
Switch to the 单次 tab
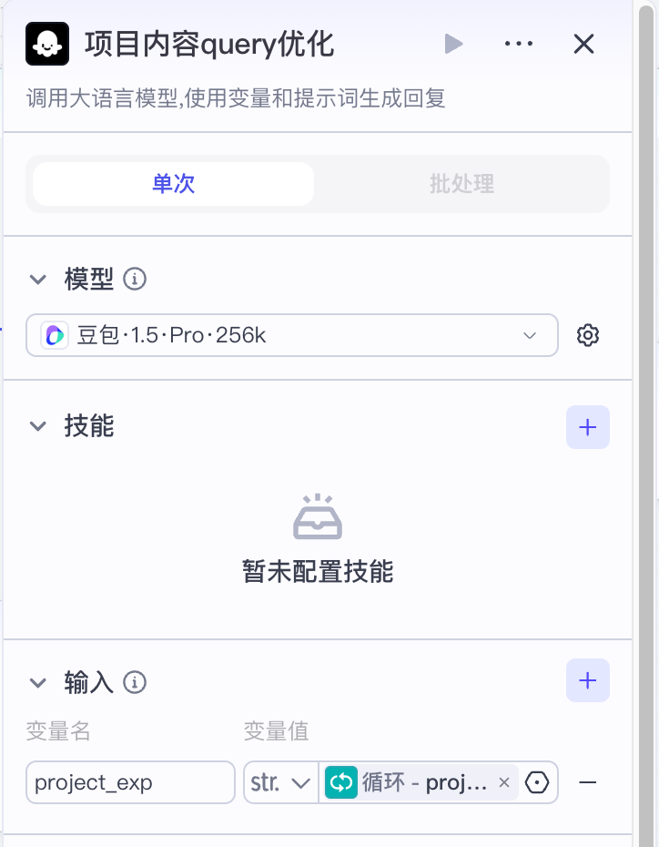click(x=173, y=184)
